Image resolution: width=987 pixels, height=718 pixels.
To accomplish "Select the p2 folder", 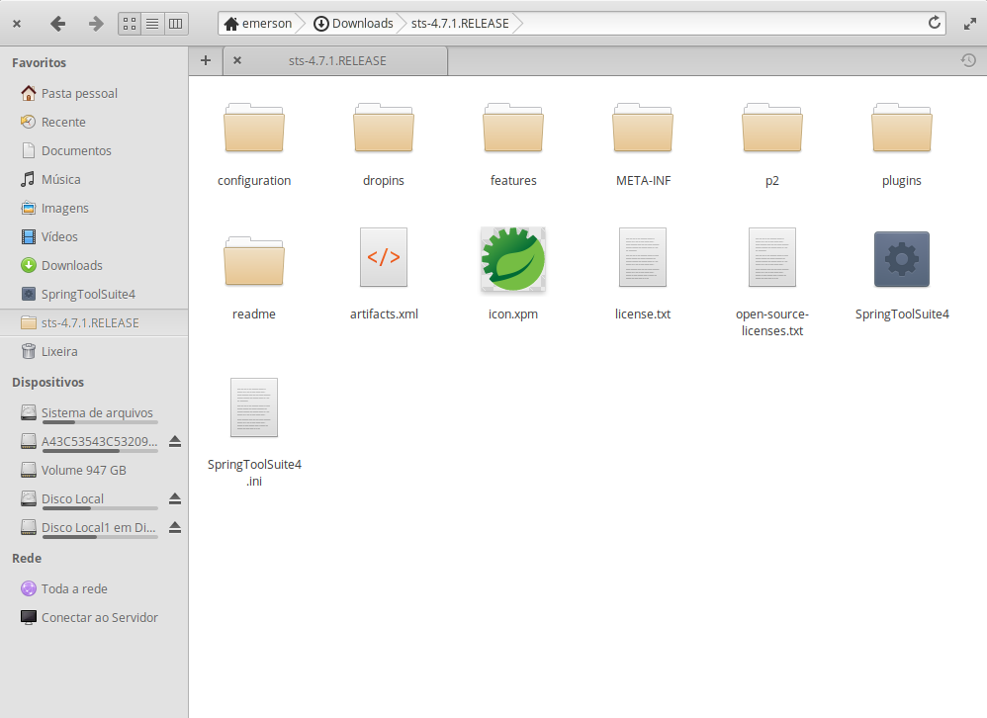I will [x=772, y=144].
